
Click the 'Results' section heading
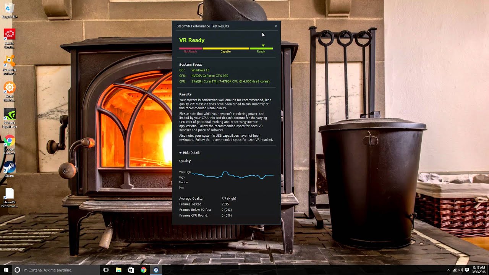point(185,94)
